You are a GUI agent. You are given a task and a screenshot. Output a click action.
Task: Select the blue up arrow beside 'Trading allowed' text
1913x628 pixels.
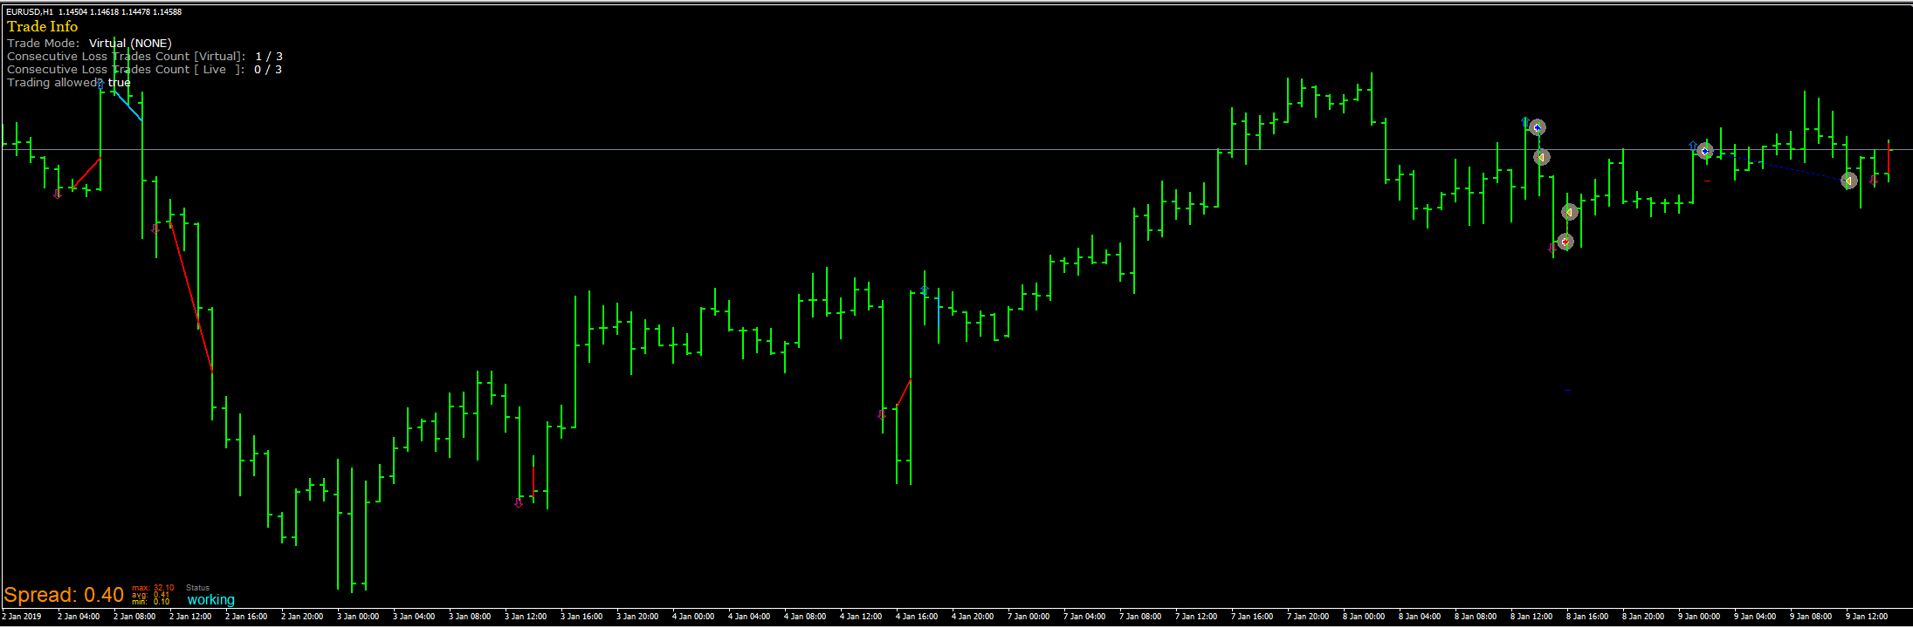pyautogui.click(x=100, y=84)
